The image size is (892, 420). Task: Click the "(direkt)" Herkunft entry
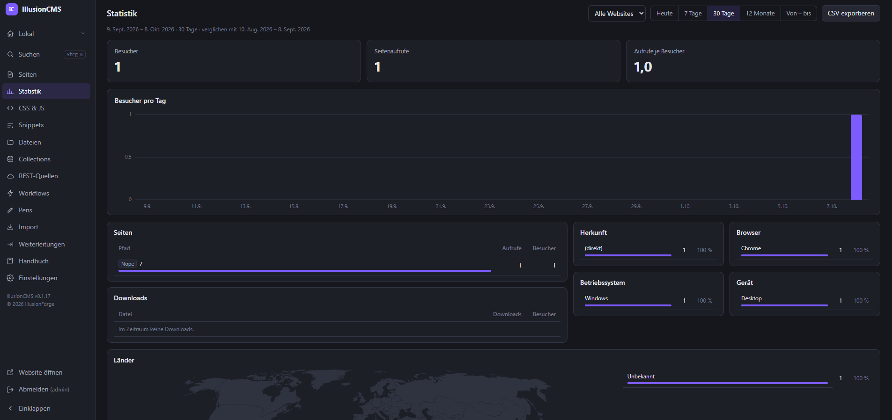pyautogui.click(x=593, y=248)
